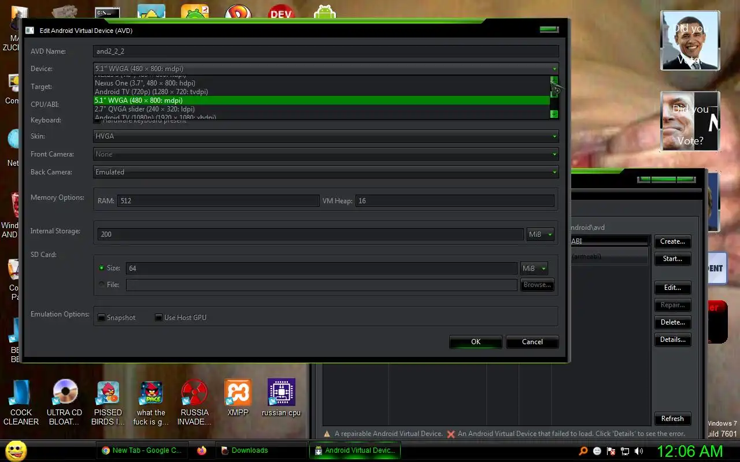Viewport: 740px width, 462px height.
Task: Click Delete in AVD Manager window
Action: tap(672, 322)
